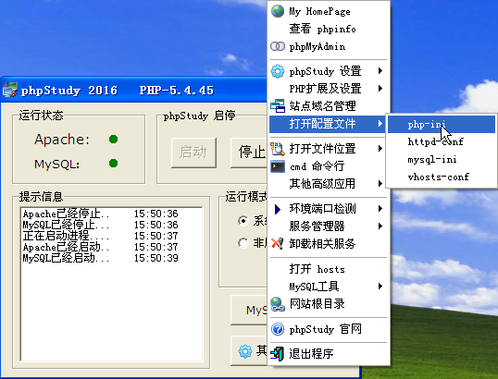Open vhosts-conf config file

(442, 177)
